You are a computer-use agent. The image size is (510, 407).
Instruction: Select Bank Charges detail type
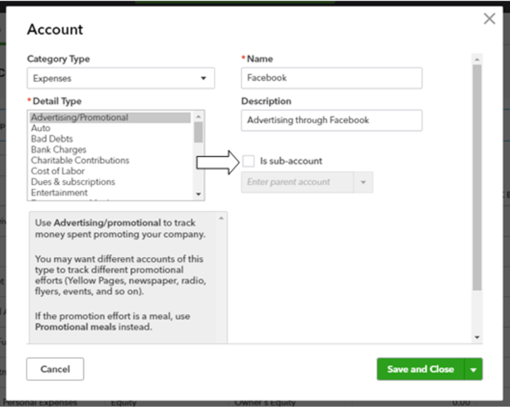(x=110, y=149)
